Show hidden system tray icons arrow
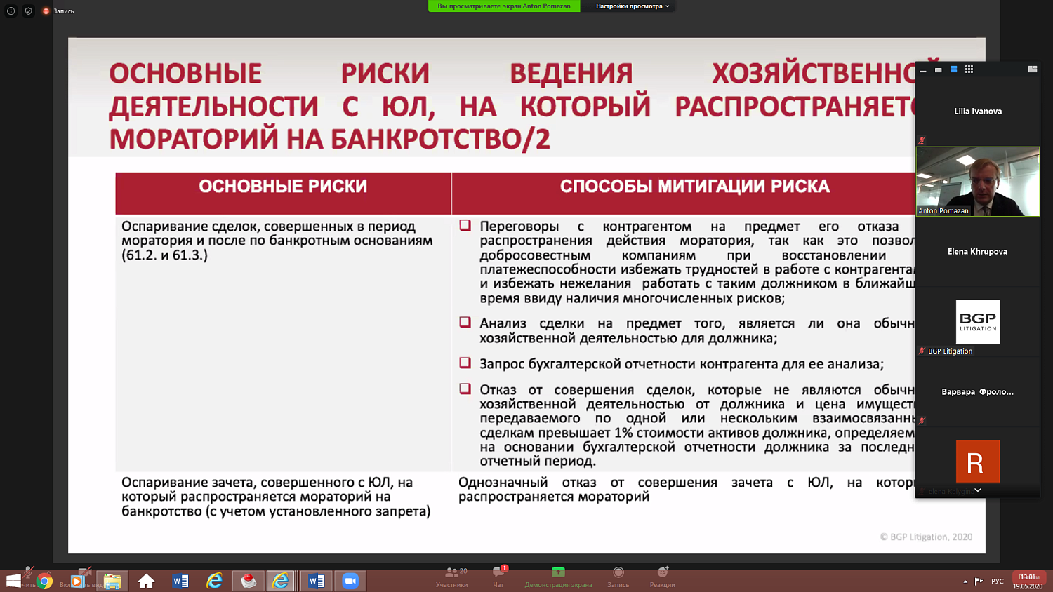This screenshot has height=592, width=1053. [965, 581]
